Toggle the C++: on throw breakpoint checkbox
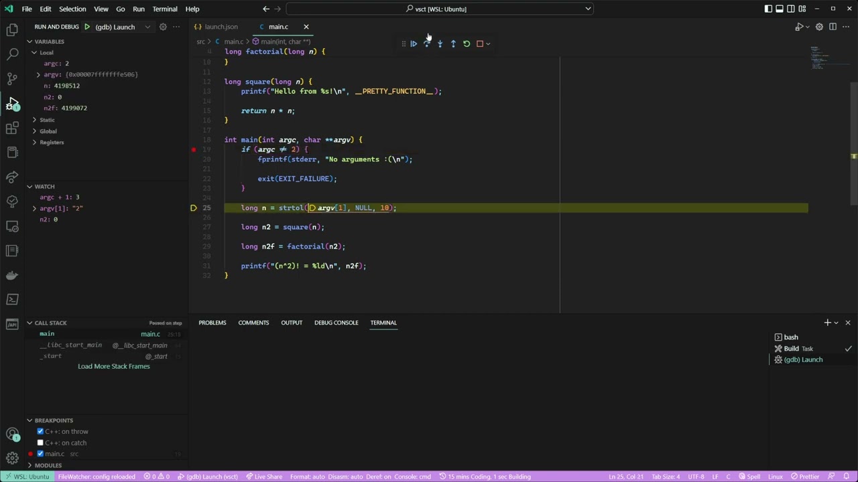 40,432
